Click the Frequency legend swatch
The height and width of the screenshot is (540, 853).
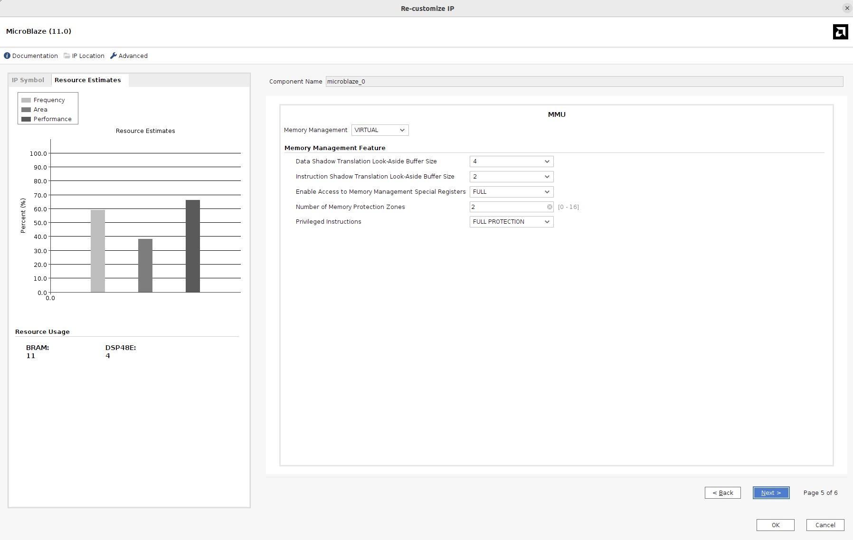pos(26,100)
